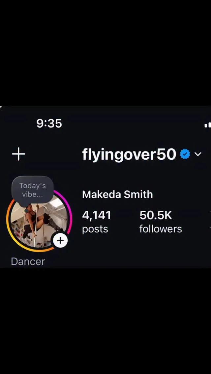The width and height of the screenshot is (211, 374).
Task: Select the posts label under 4,141
Action: click(x=95, y=229)
